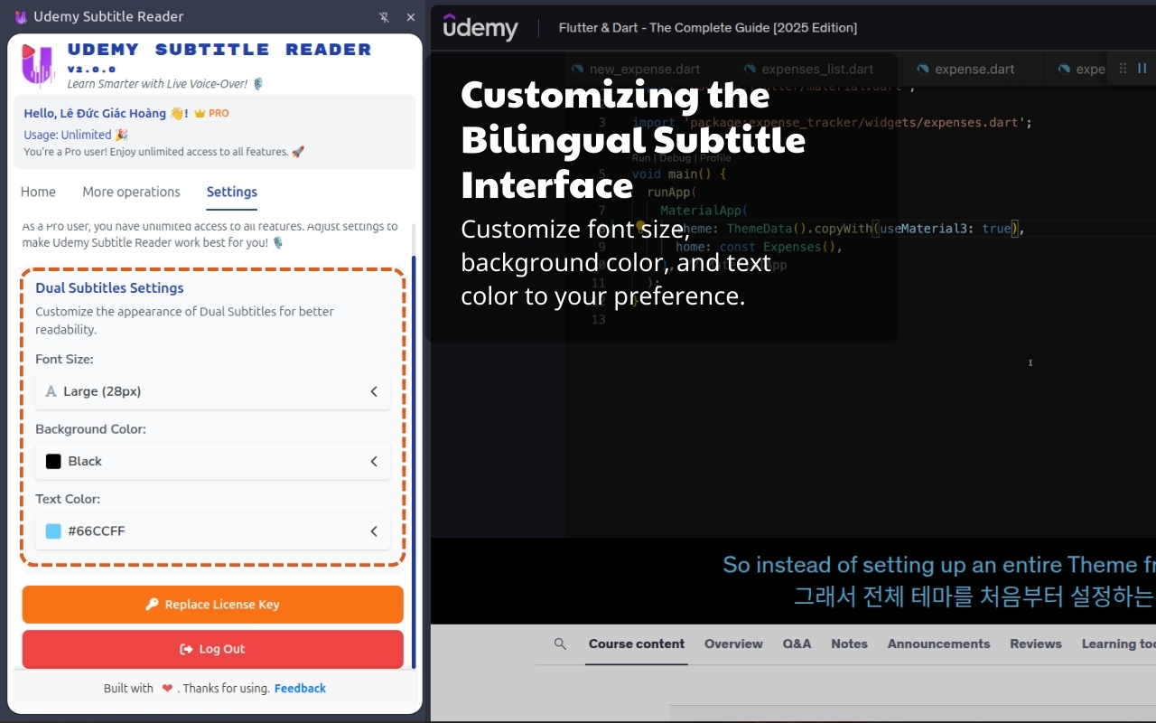The image size is (1156, 723).
Task: Open the Feedback link
Action: tap(300, 689)
